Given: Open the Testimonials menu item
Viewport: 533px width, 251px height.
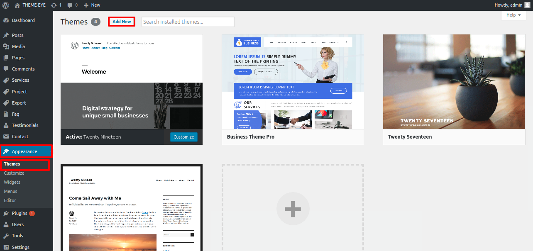Looking at the screenshot, I should (x=27, y=125).
